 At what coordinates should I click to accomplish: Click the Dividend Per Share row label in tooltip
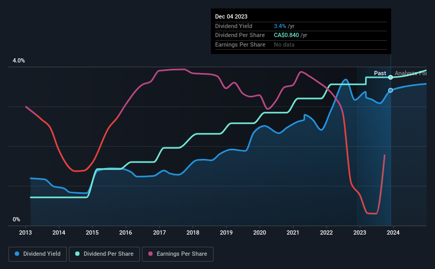(240, 35)
